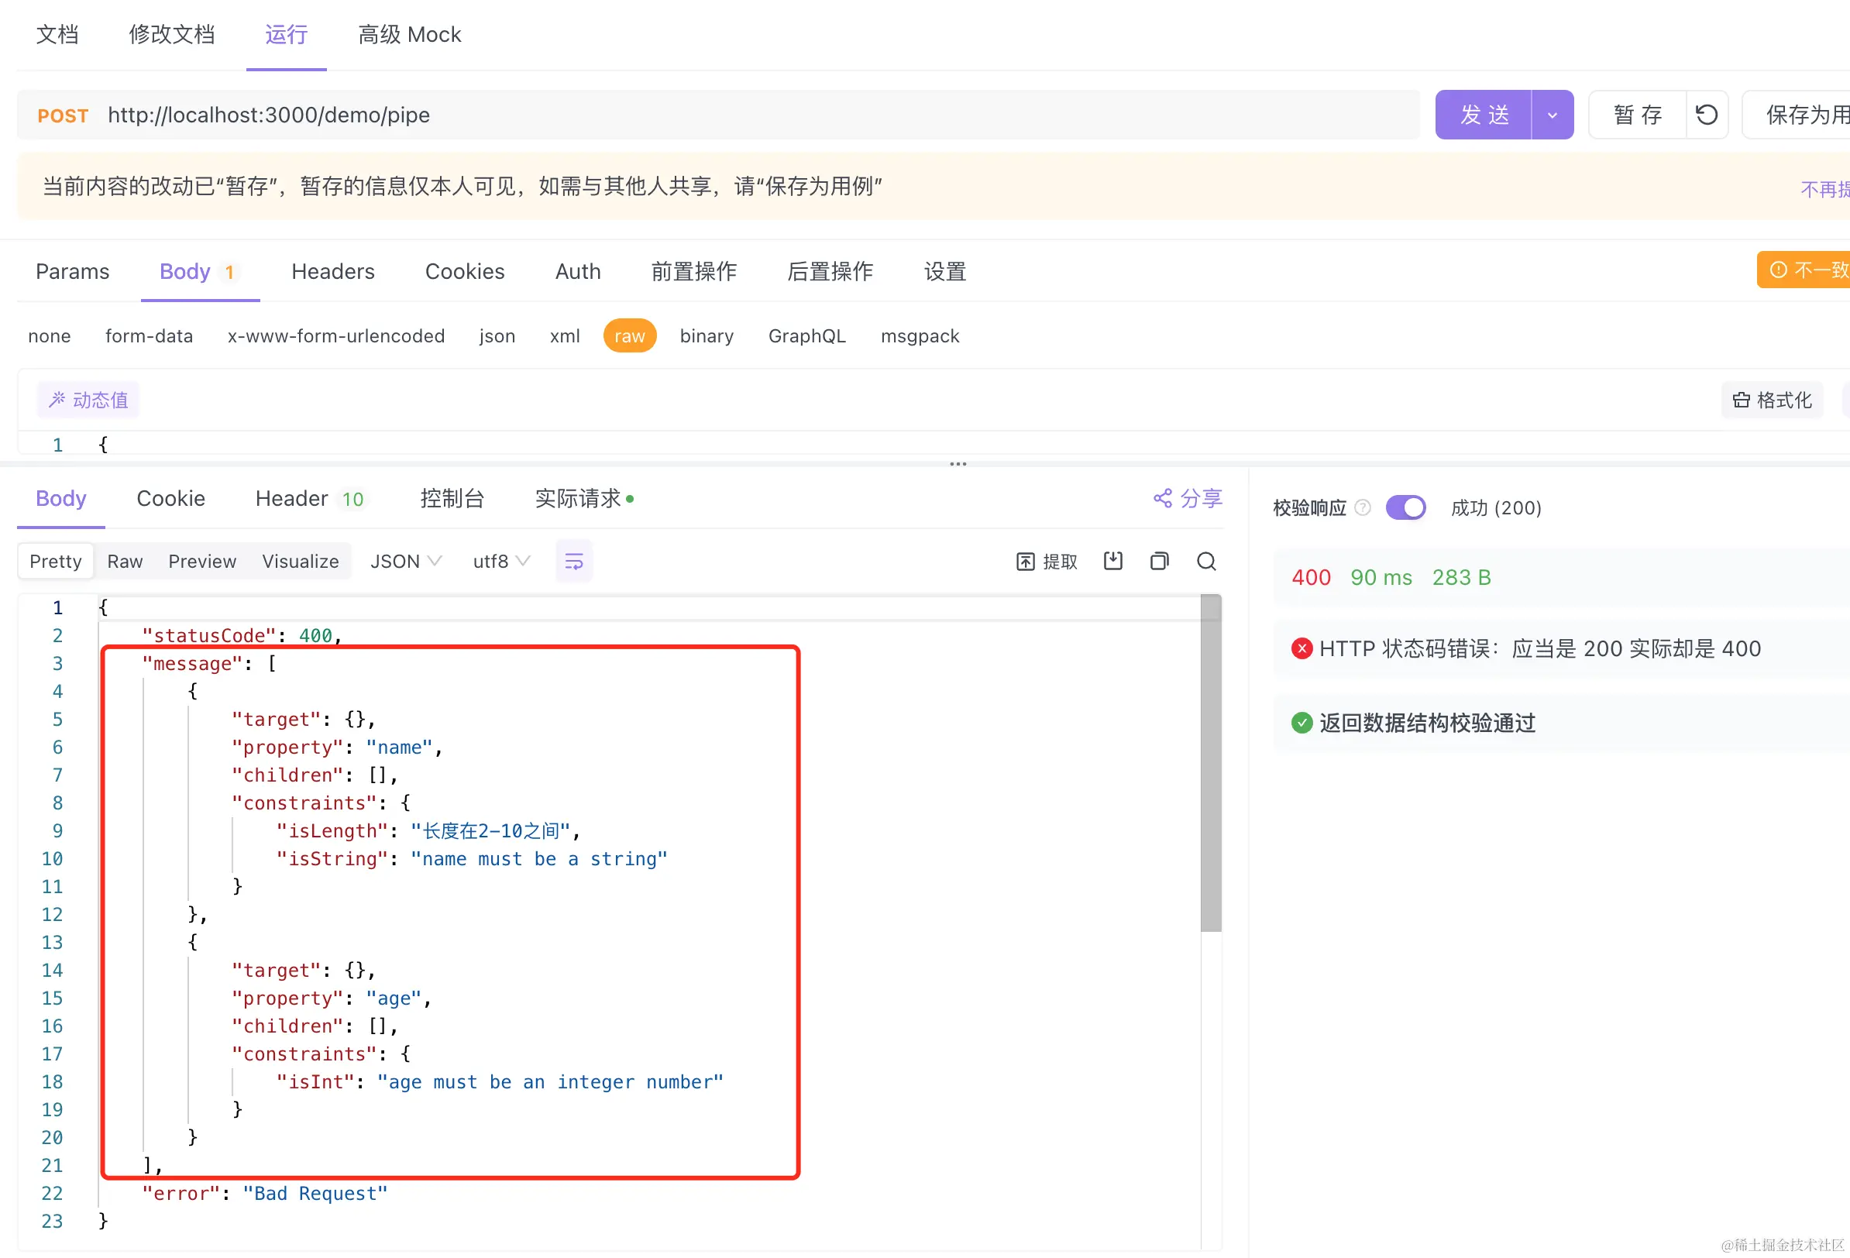Viewport: 1850px width, 1258px height.
Task: Click the copy response icon
Action: point(1159,562)
